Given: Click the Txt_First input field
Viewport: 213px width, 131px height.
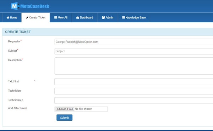Looking at the screenshot, I should 134,82.
